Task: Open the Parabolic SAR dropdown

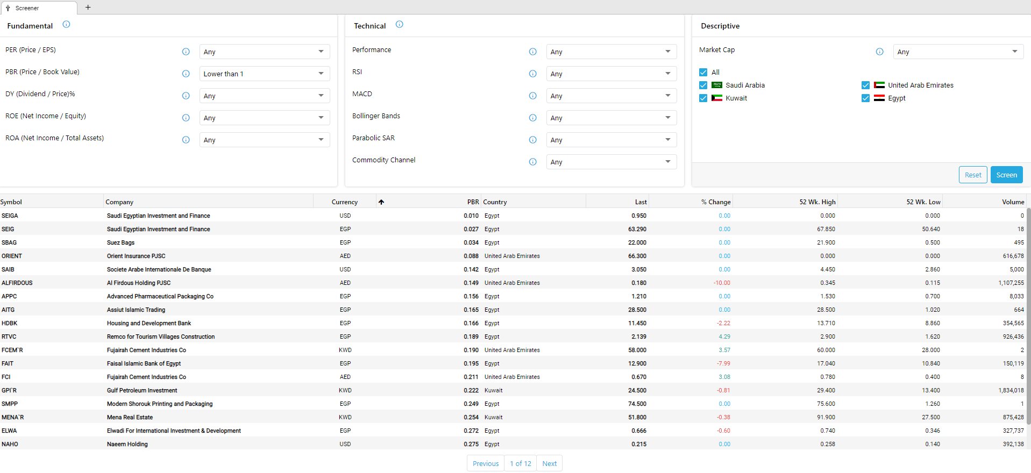Action: click(x=611, y=140)
